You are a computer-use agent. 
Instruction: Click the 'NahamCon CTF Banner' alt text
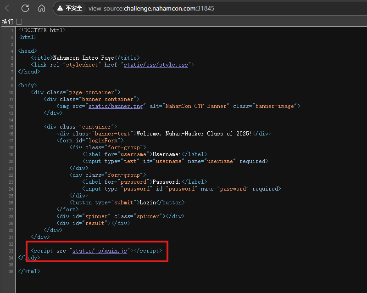(196, 106)
